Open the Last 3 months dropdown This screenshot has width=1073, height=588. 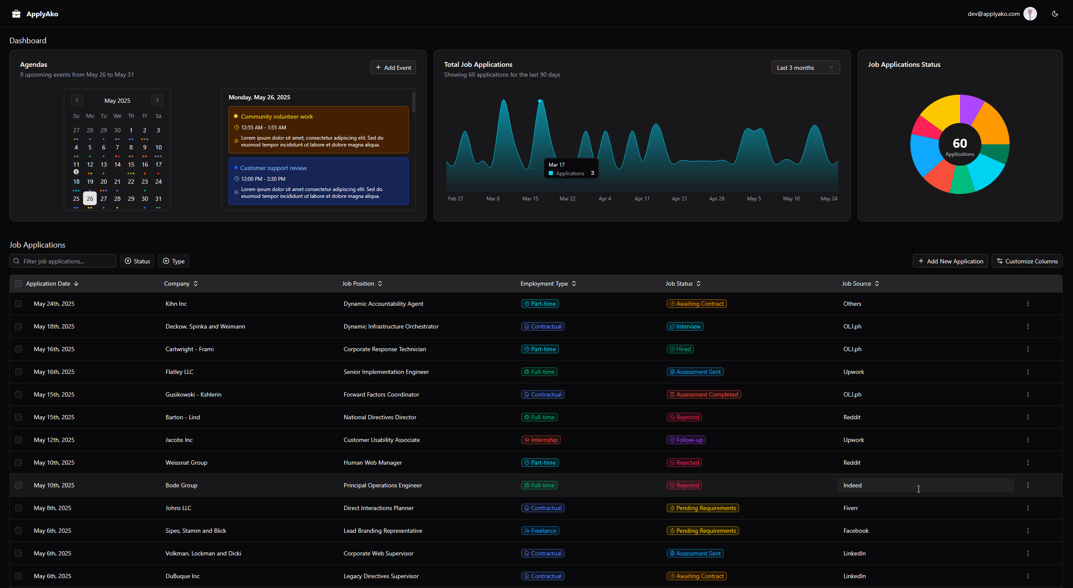pyautogui.click(x=805, y=67)
